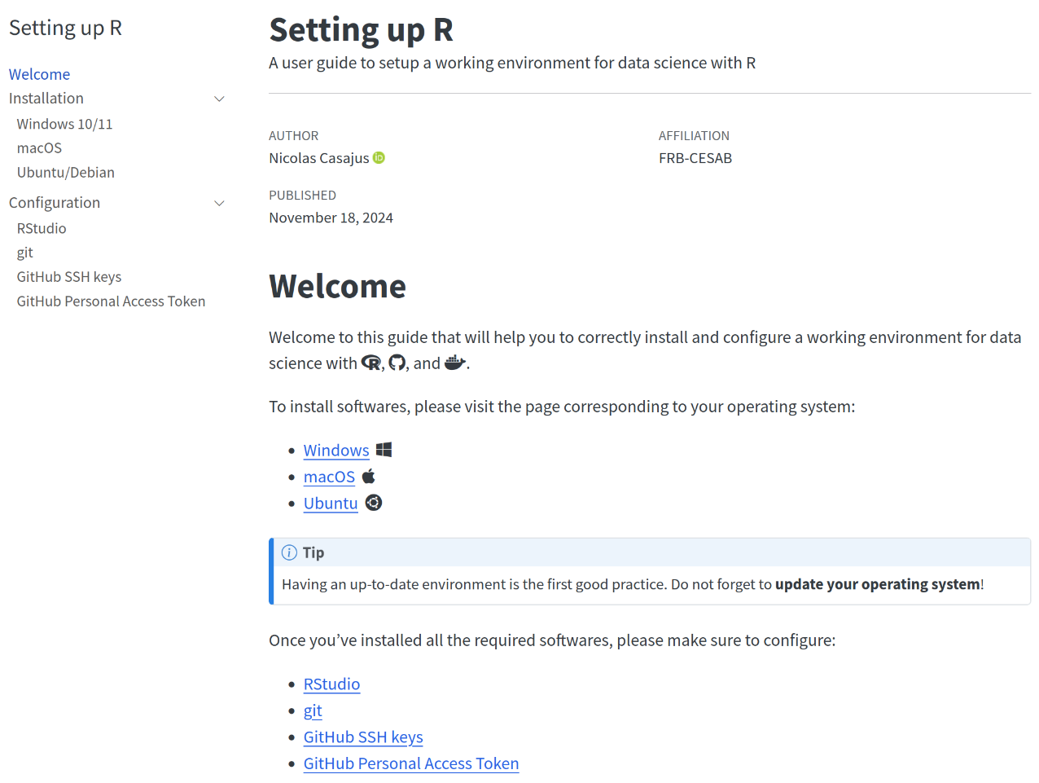Click the Setting up R sidebar title
Image resolution: width=1039 pixels, height=783 pixels.
(x=65, y=28)
